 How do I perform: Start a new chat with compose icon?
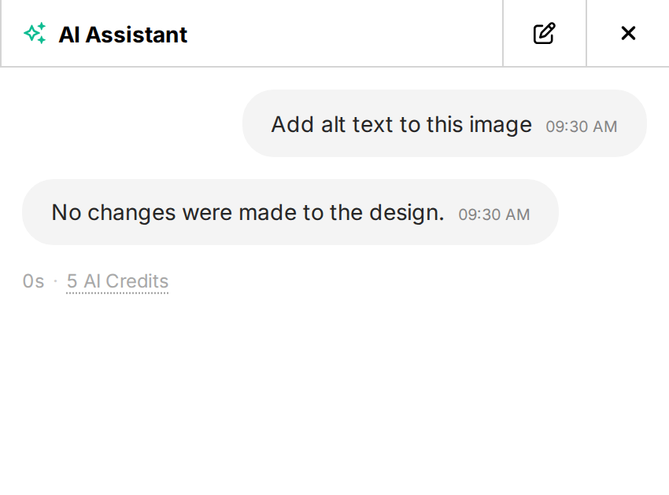click(x=545, y=33)
